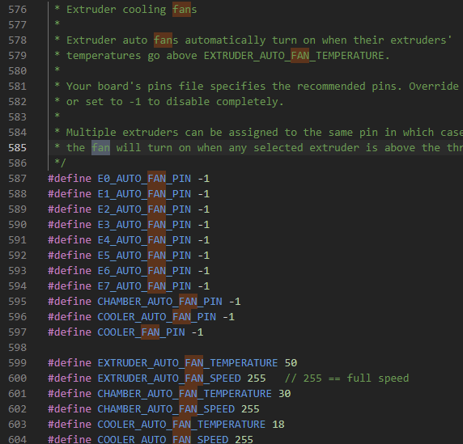Screen dimensions: 463x444
Task: Click the -1 value of COOLER_FAN_PIN
Action: coord(198,332)
